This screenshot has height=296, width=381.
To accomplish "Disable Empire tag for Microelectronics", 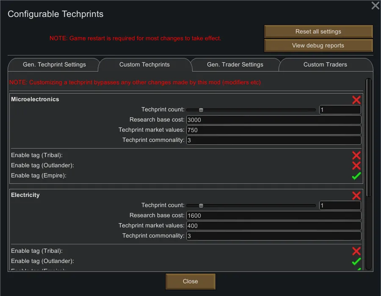I will tap(356, 176).
